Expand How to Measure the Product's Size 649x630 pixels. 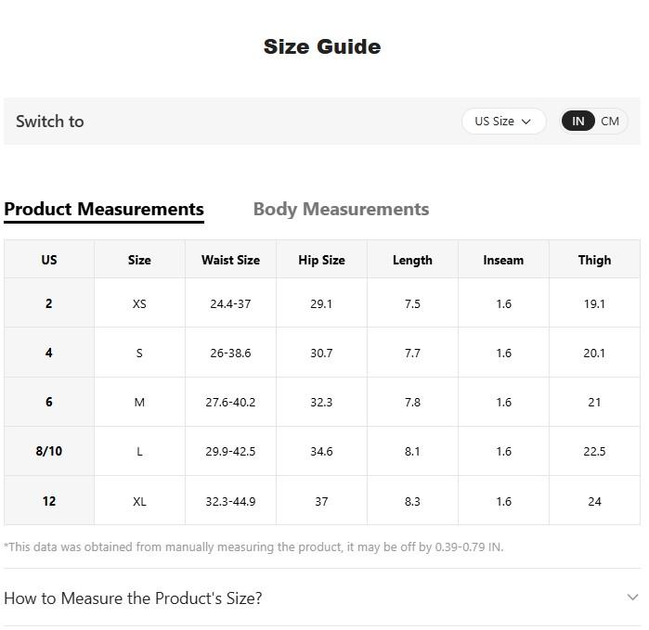133,598
